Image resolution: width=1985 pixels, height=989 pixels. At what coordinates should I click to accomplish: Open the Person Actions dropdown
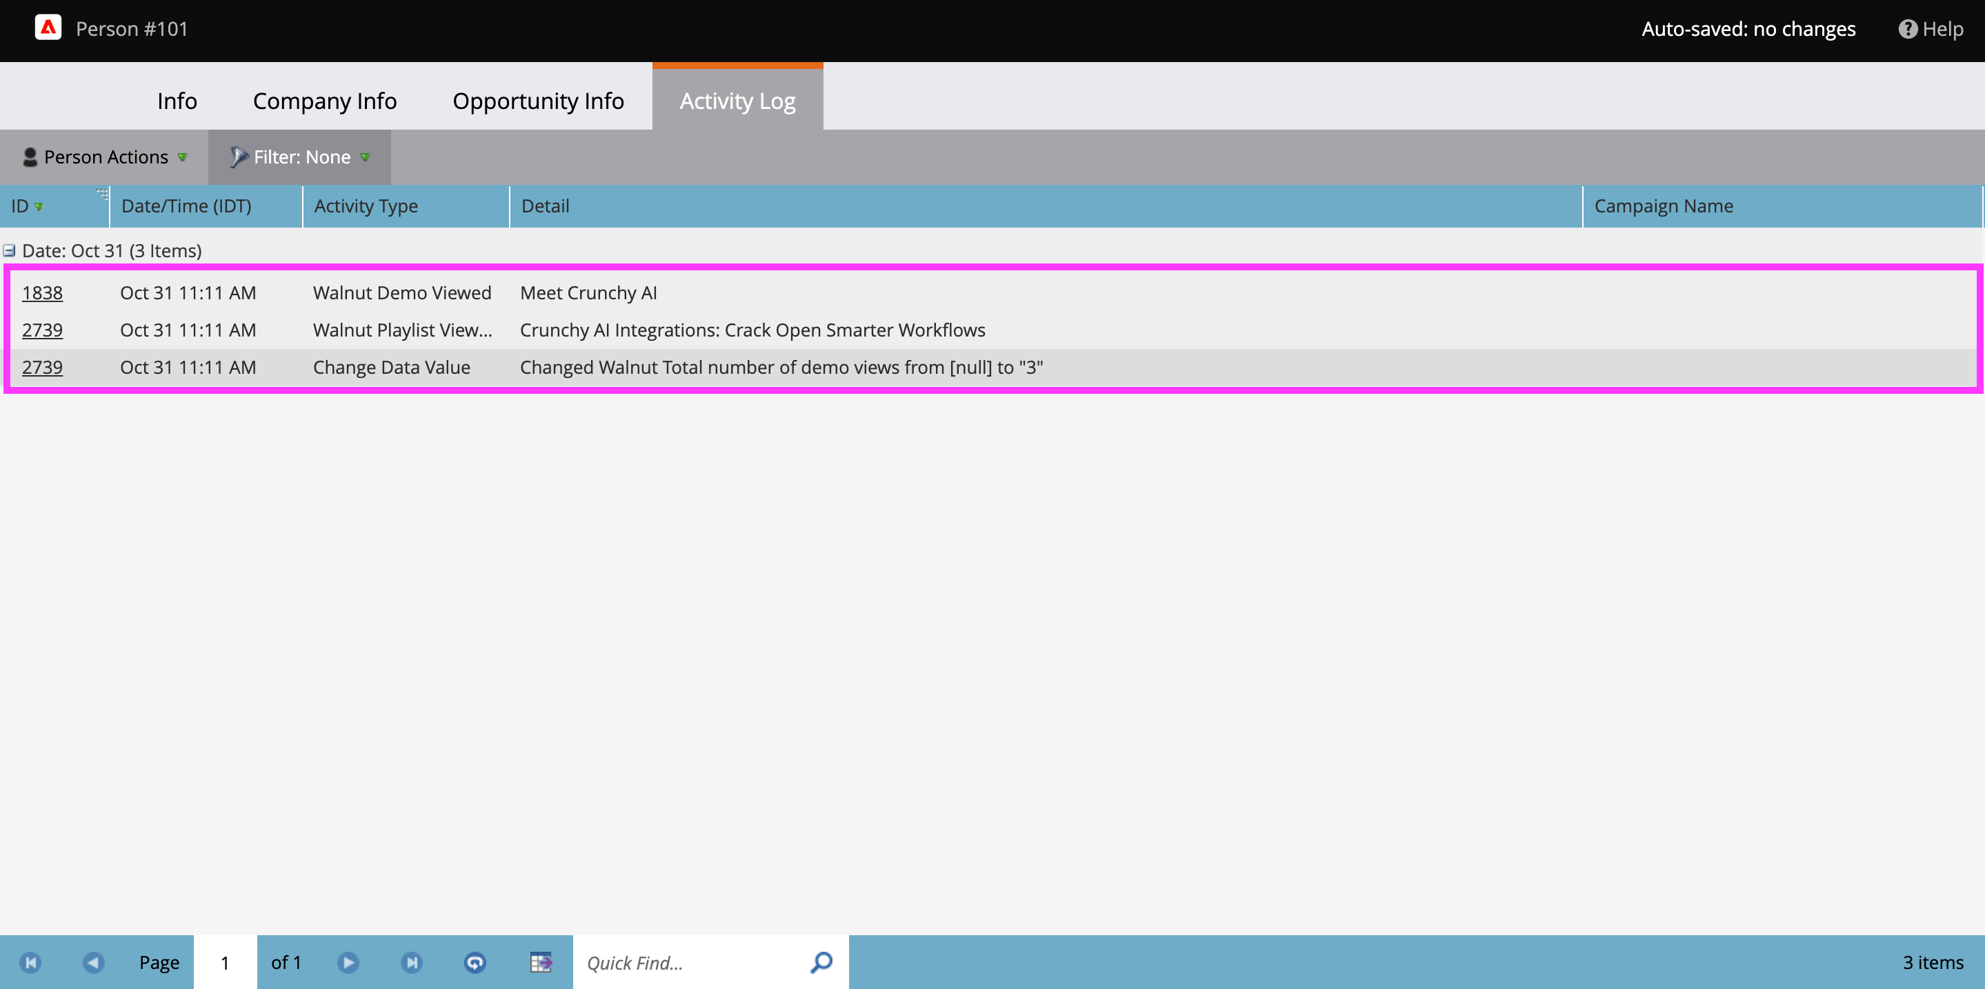tap(106, 157)
